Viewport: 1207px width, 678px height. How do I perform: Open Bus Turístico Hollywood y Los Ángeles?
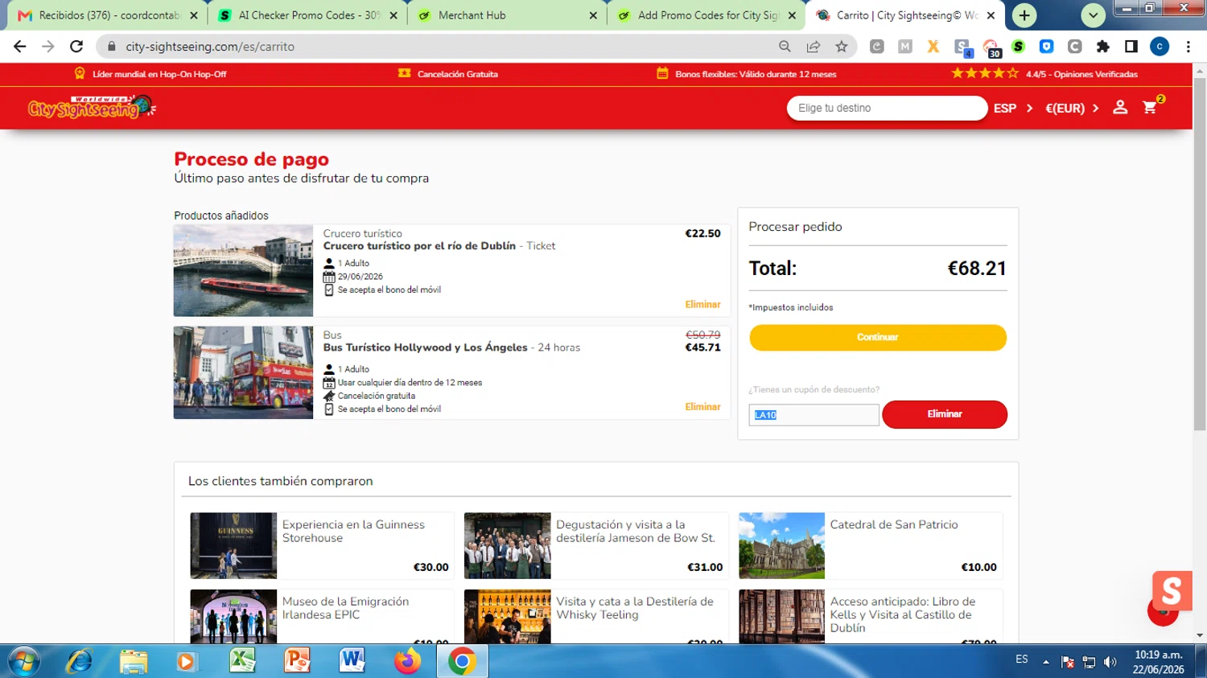pyautogui.click(x=426, y=347)
